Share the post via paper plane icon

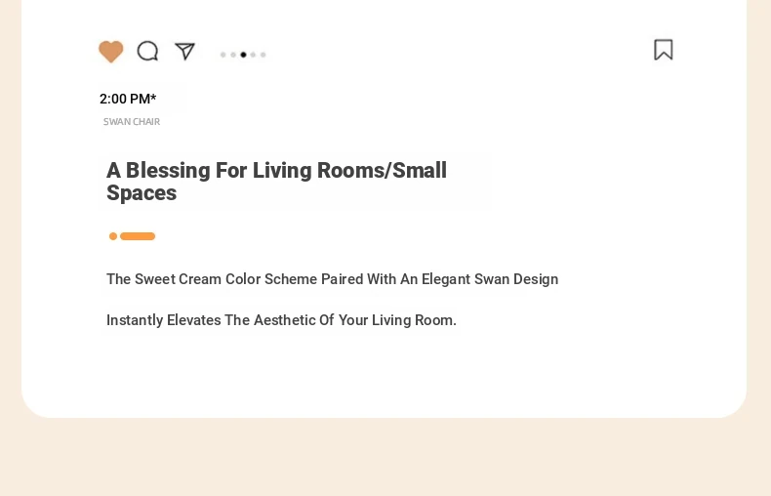(184, 51)
